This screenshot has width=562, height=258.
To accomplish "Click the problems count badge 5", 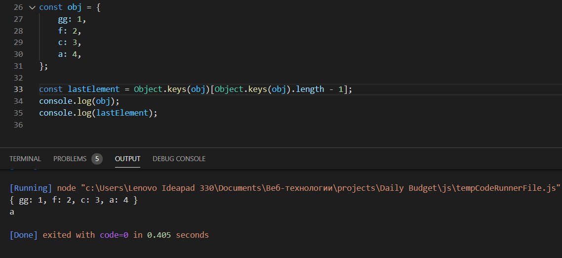I will pyautogui.click(x=97, y=159).
